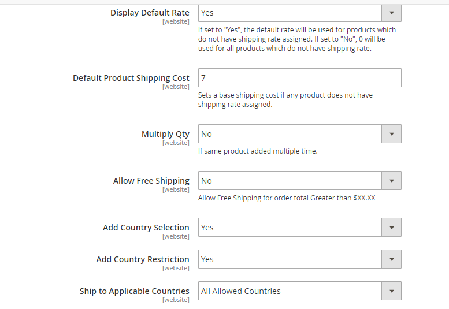The image size is (449, 309).
Task: Click the "No" value in Multiply Qty
Action: click(x=206, y=134)
